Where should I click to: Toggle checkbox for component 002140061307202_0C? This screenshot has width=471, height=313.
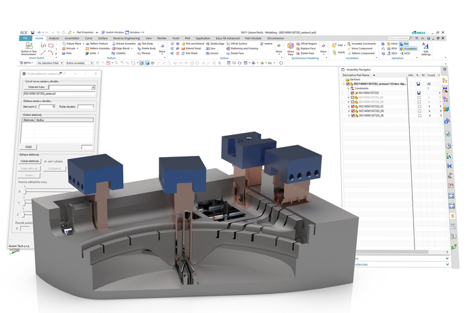[353, 106]
